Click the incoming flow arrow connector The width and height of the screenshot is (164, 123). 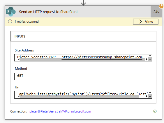coord(83,3)
